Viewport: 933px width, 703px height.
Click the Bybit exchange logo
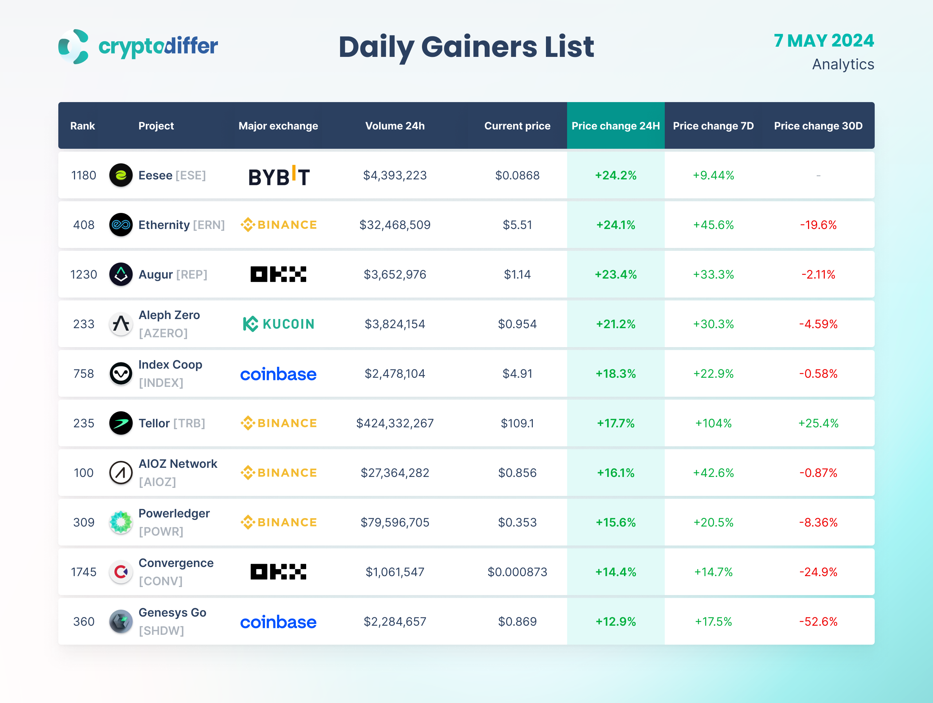[279, 176]
